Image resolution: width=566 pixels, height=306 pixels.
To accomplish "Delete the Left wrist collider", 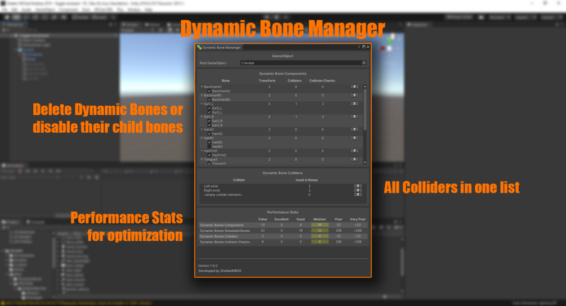I will [358, 186].
